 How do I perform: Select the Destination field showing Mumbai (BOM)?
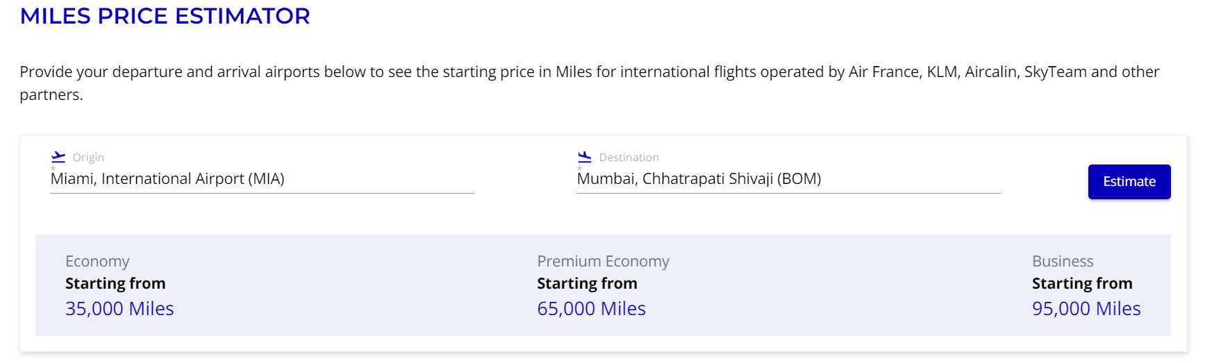788,179
